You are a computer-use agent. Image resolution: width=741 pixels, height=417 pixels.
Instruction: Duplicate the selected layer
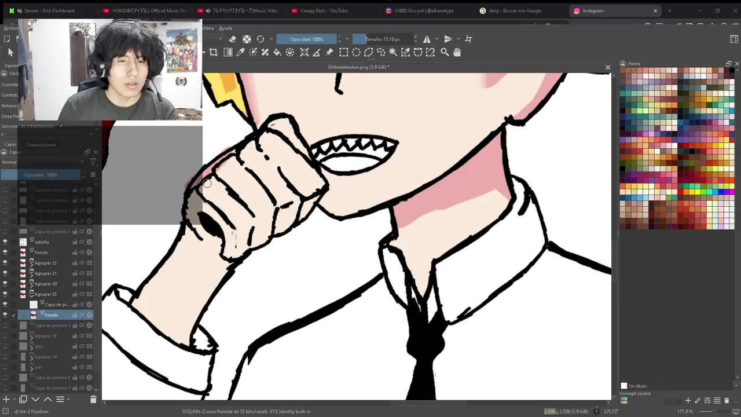point(23,399)
